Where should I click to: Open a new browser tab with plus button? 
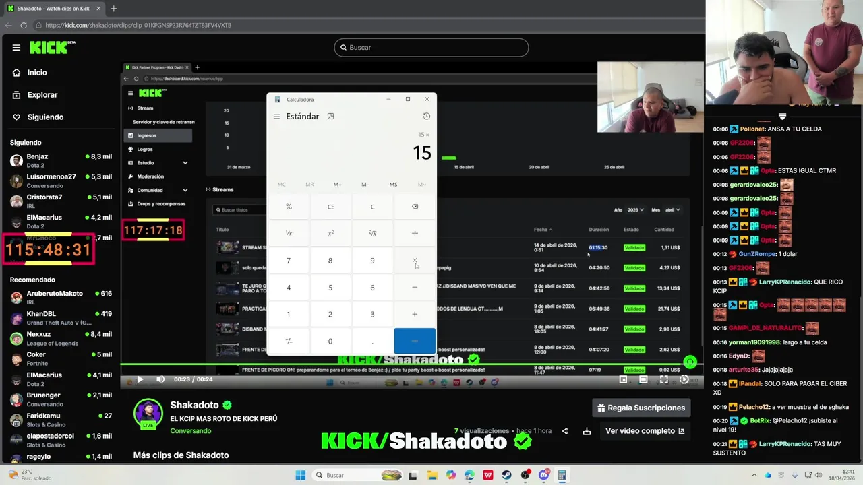113,9
